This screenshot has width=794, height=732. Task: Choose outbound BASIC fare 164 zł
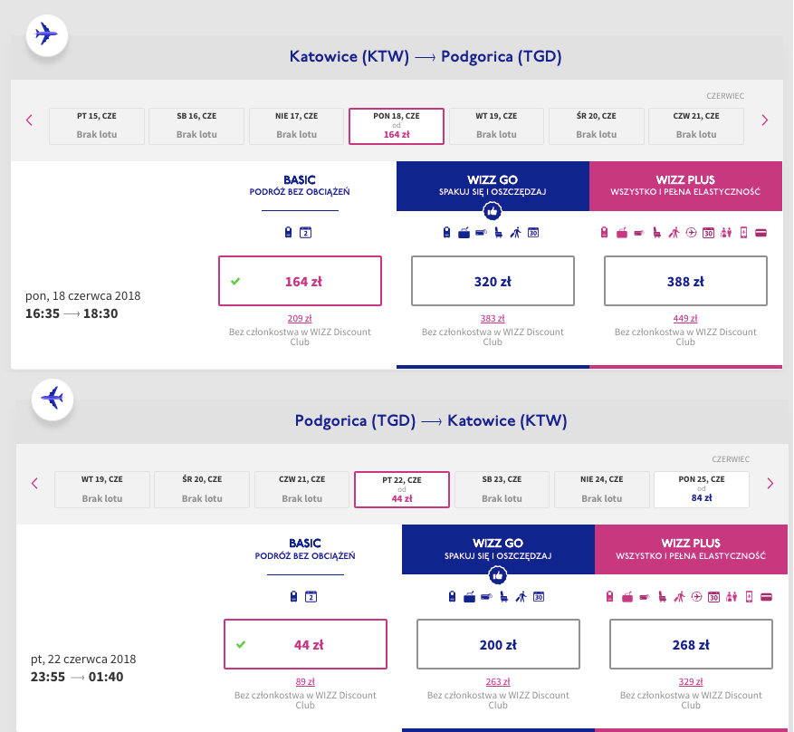click(x=300, y=281)
